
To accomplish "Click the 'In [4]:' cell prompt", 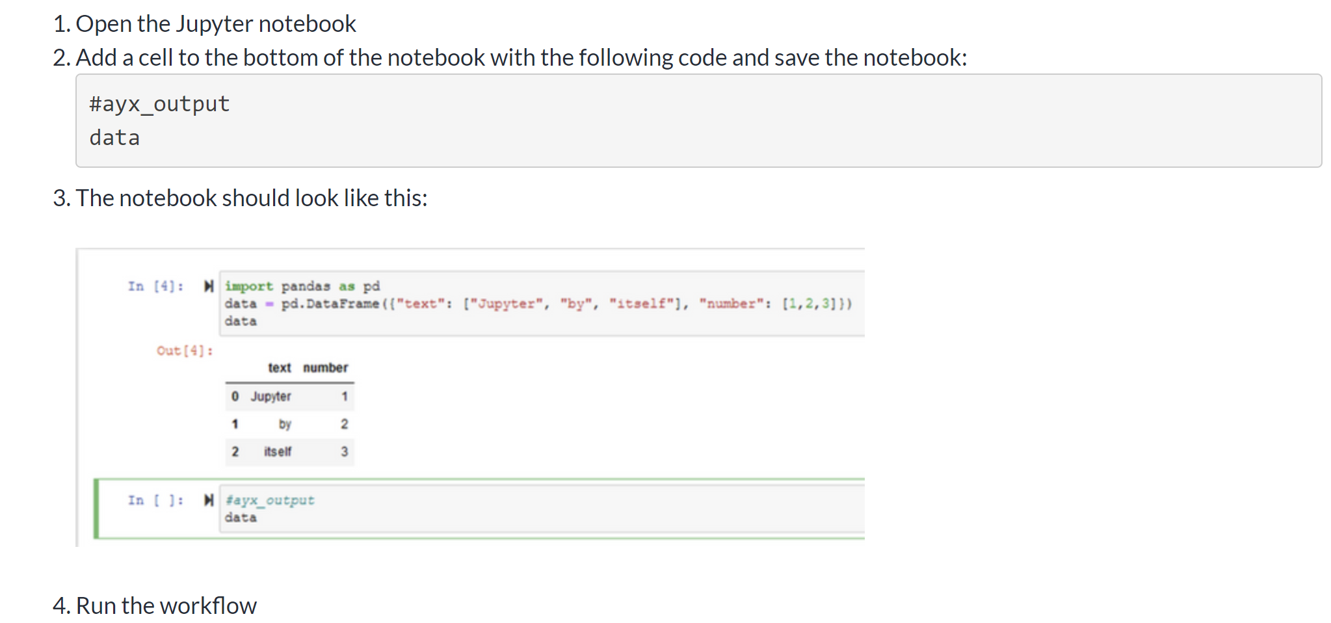I will tap(155, 287).
